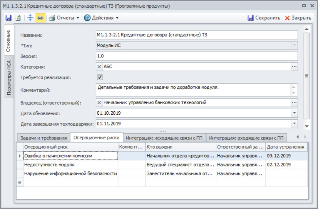Open Дата завершения техподдержки date dropdown
The image size is (318, 209).
click(294, 124)
